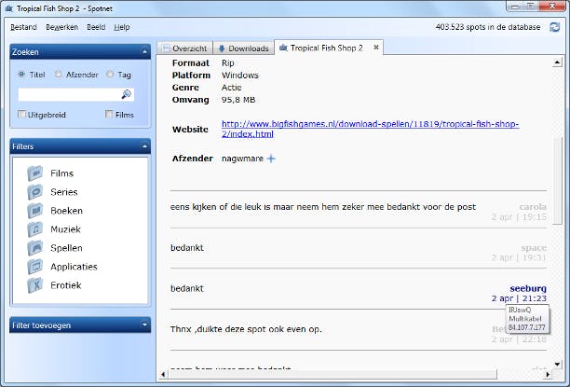Expand the Filter toevoegen panel
This screenshot has width=570, height=387.
coord(144,325)
